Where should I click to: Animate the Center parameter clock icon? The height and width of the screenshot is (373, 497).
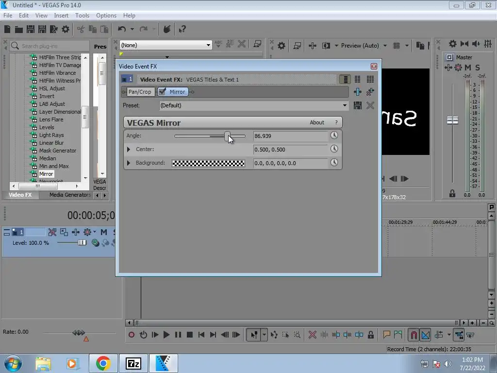click(334, 149)
